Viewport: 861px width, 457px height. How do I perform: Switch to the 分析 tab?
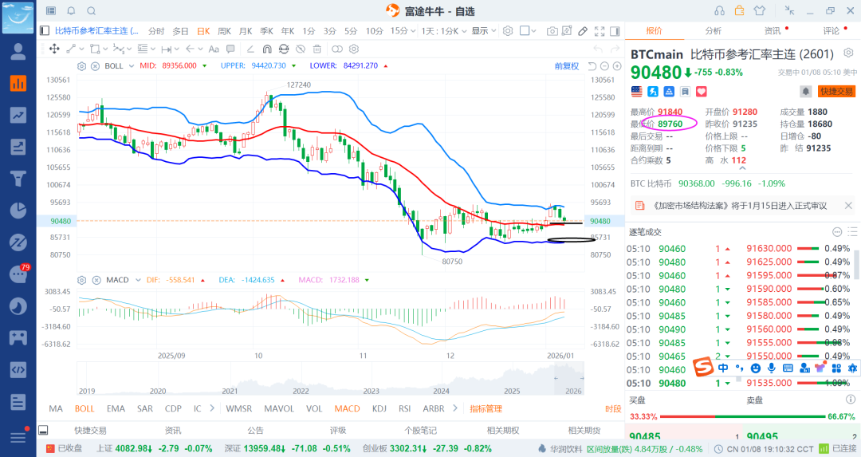coord(713,31)
